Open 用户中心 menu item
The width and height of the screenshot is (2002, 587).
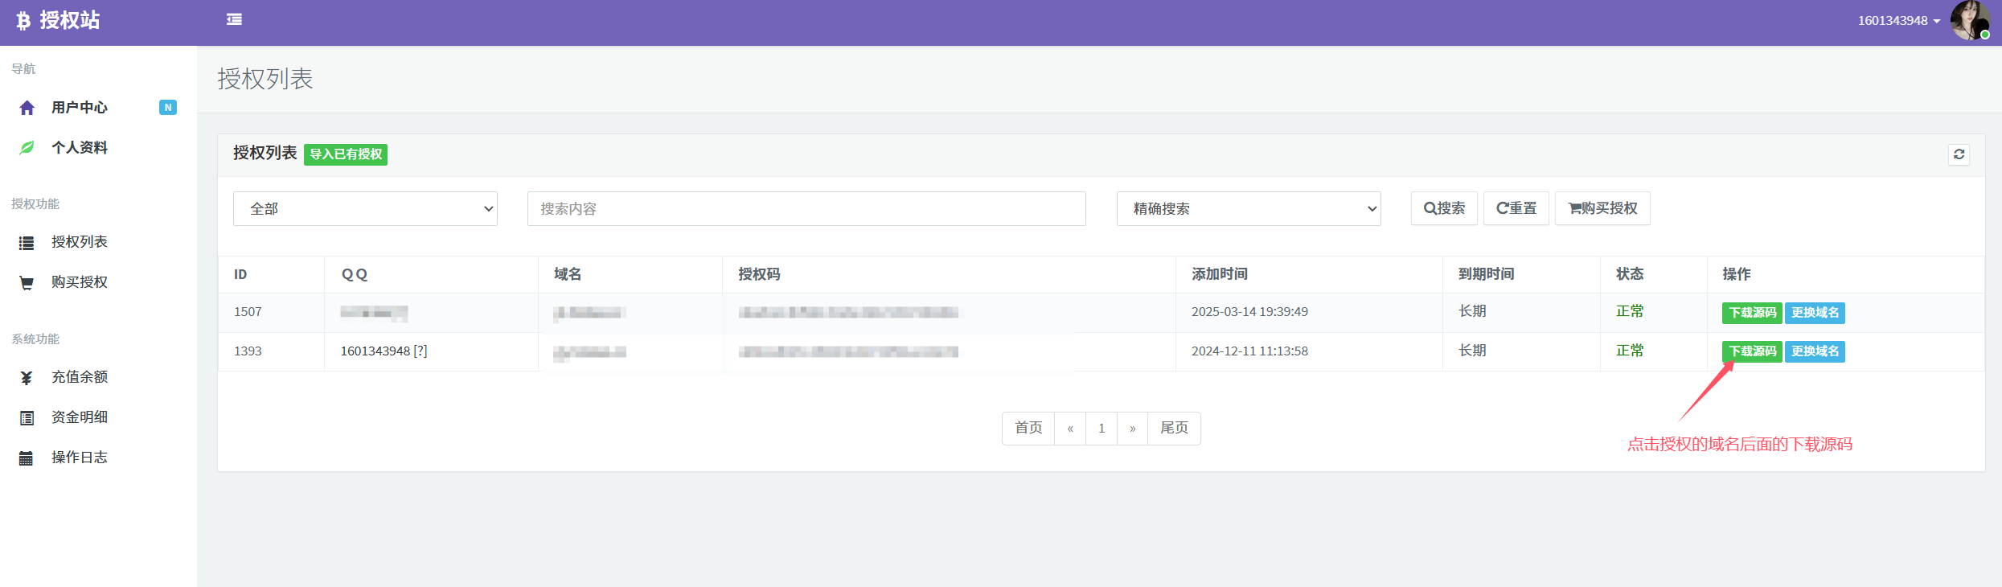(x=80, y=108)
